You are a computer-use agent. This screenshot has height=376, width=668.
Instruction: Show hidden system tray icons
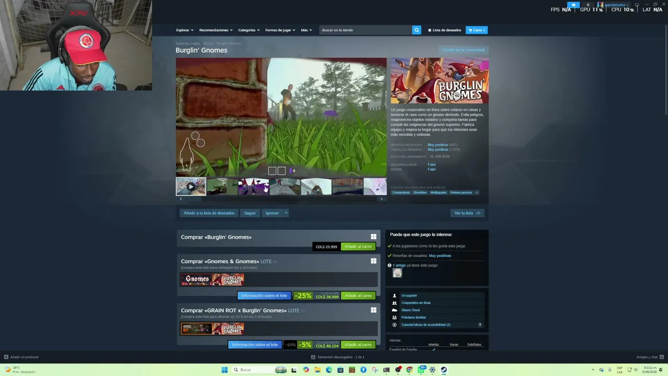coord(593,370)
